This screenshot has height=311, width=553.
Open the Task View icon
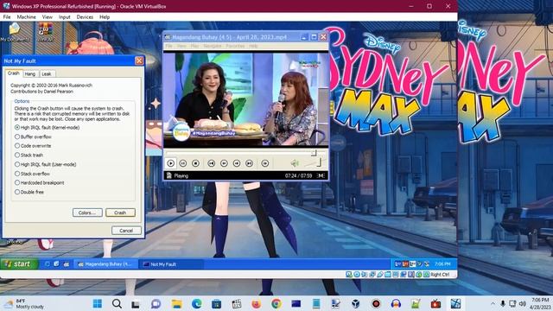[136, 303]
